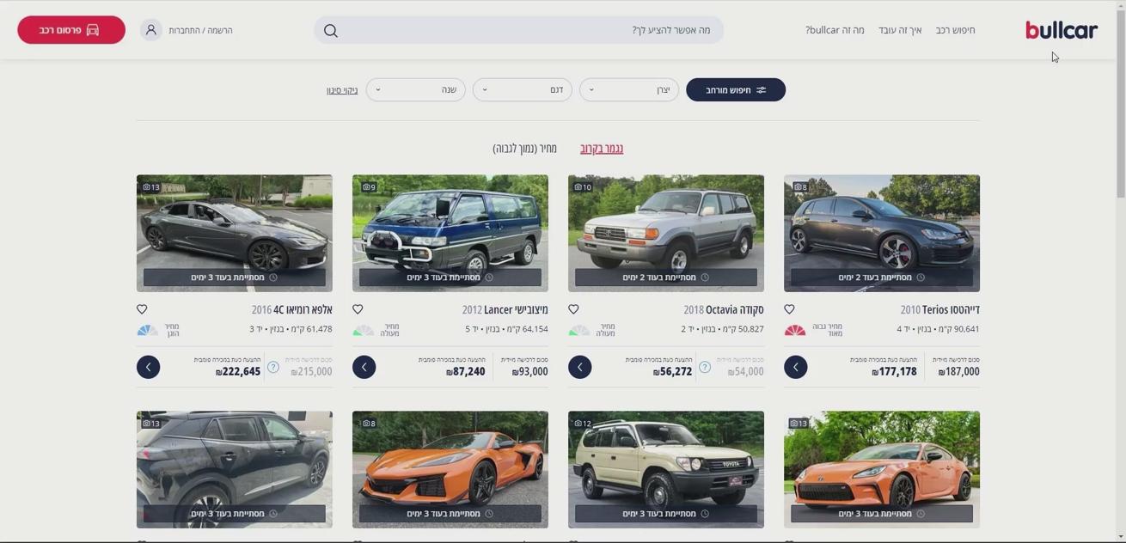Click title סקודה Octavia 2018
This screenshot has width=1126, height=543.
tap(724, 309)
